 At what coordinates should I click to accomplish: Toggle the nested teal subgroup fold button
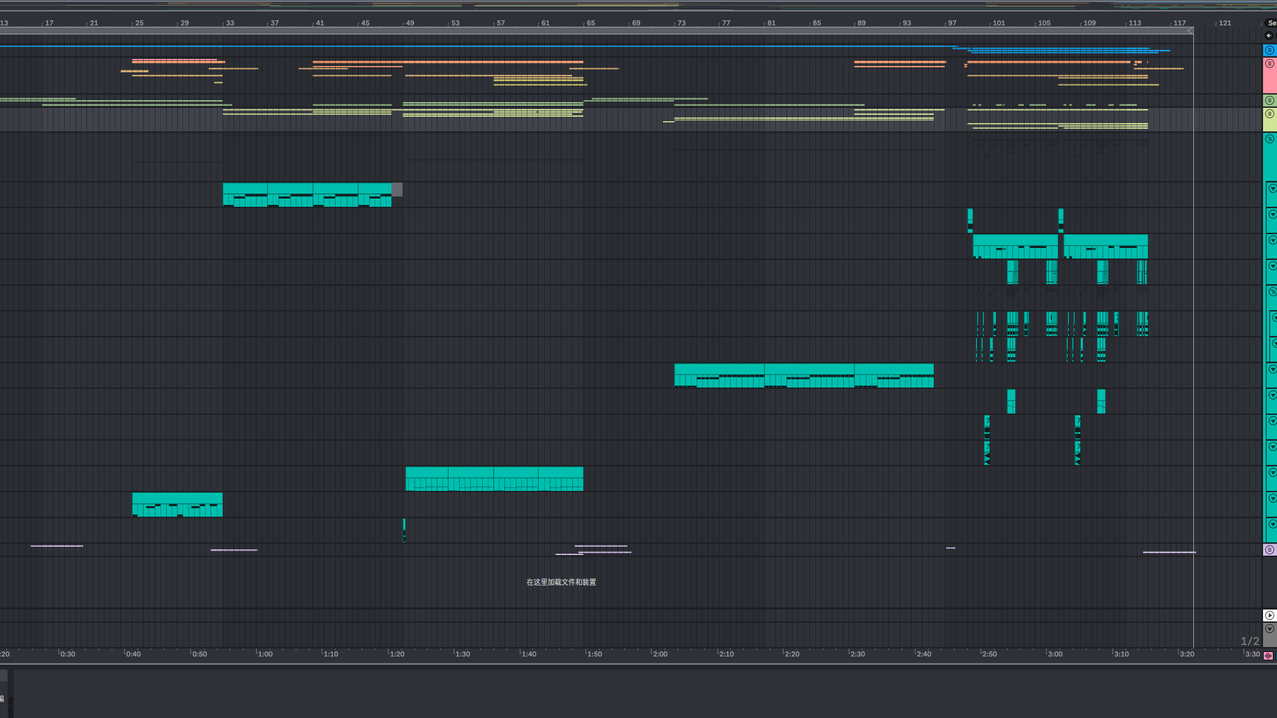click(x=1272, y=292)
